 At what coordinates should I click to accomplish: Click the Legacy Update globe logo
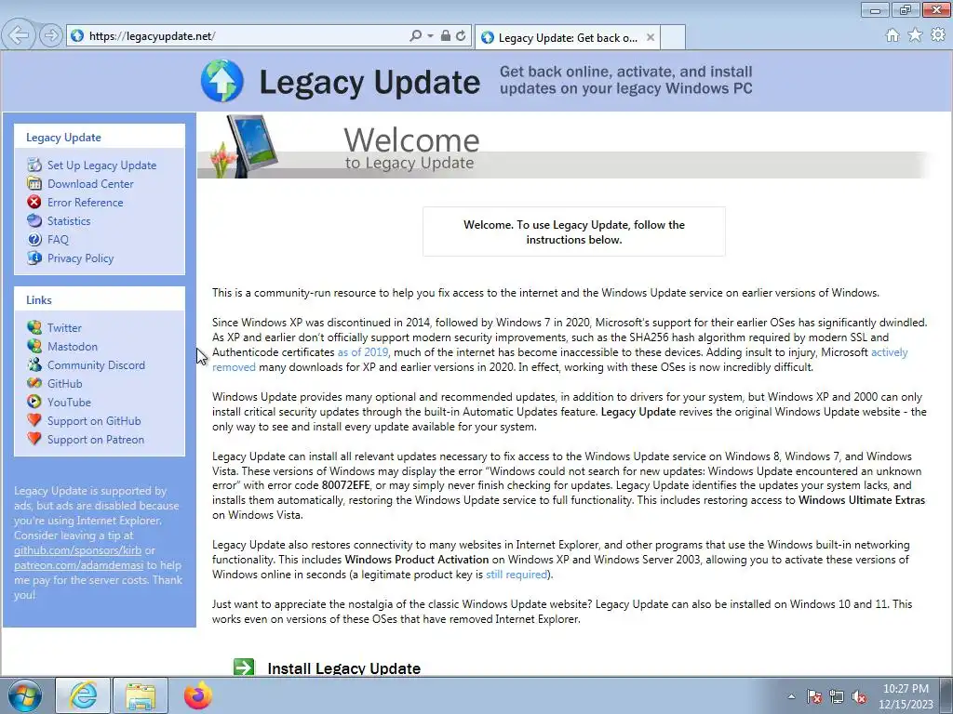[222, 81]
